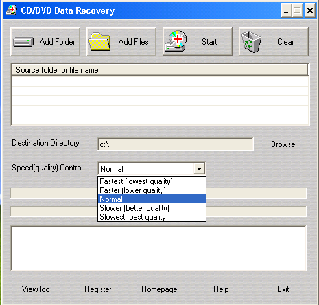319x305 pixels.
Task: Open the Speed(quality) Control dropdown arrow
Action: (199, 169)
